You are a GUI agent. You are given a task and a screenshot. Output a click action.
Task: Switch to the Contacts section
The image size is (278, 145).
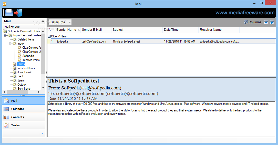pos(24,117)
